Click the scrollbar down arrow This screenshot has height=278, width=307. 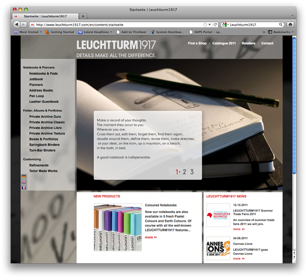[294, 257]
